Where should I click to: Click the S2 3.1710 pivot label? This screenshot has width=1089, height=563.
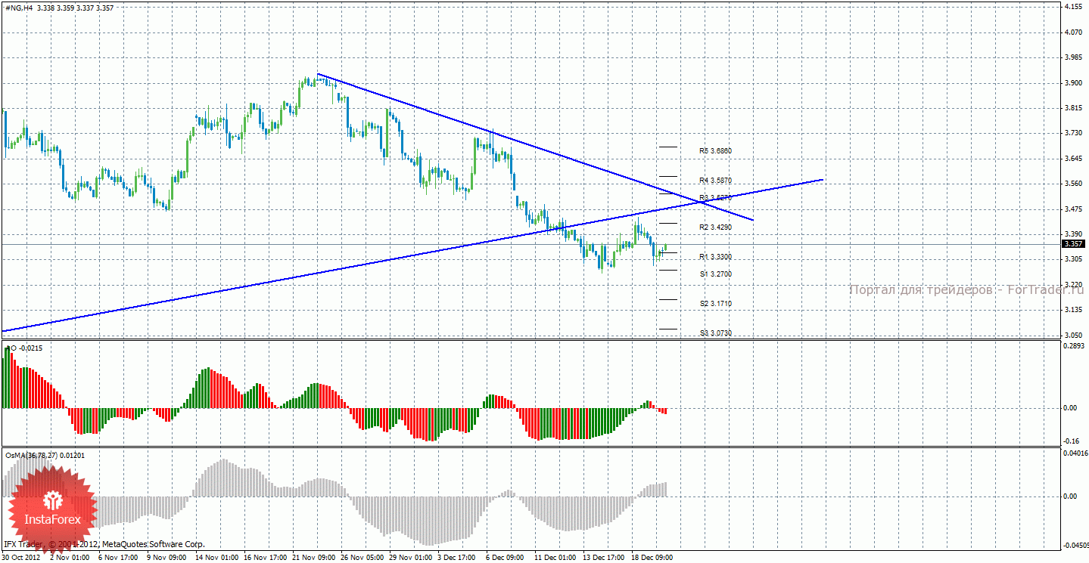pos(715,304)
